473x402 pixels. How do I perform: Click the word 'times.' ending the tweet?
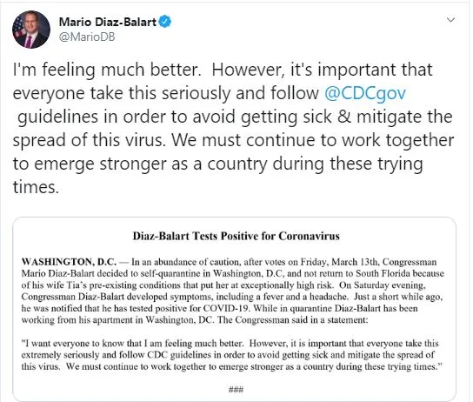(36, 187)
